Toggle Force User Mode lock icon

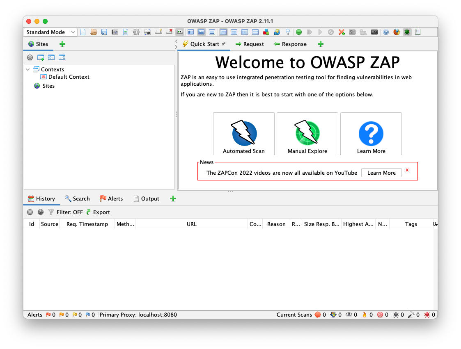(x=363, y=32)
